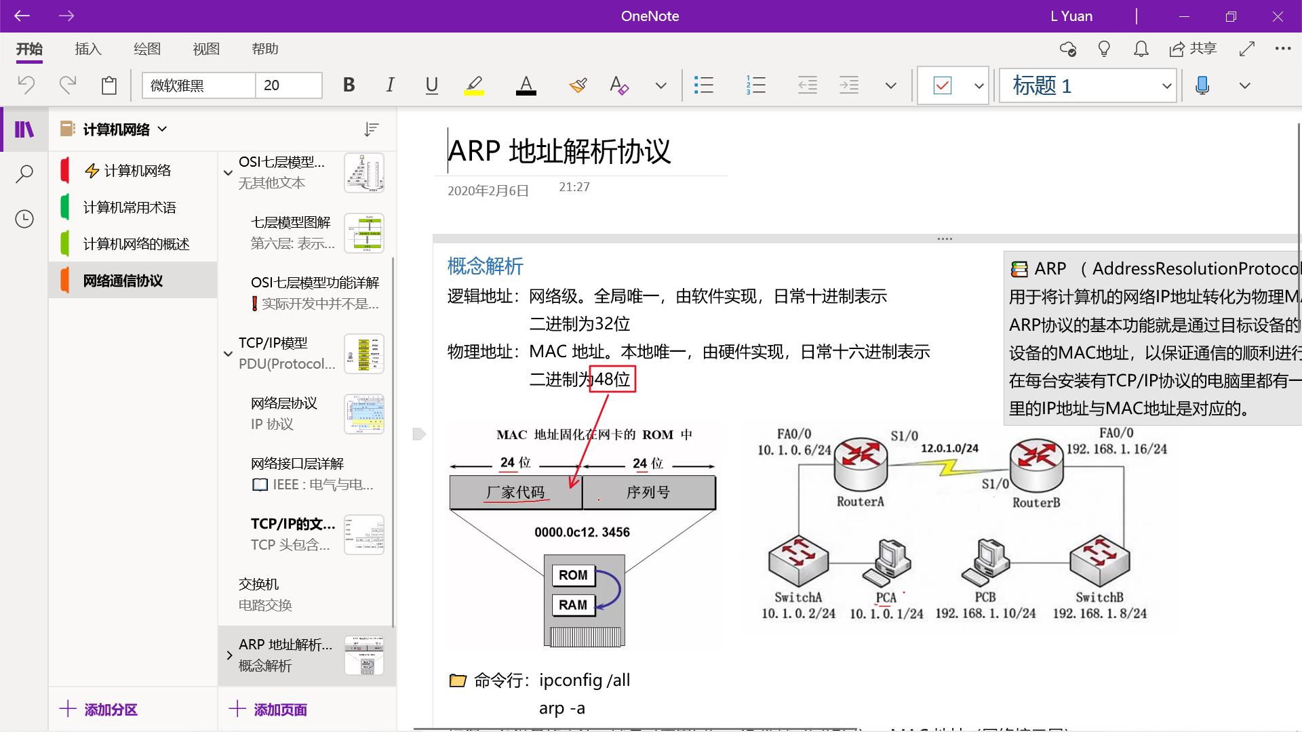Use the Format Painter tool

click(x=578, y=85)
